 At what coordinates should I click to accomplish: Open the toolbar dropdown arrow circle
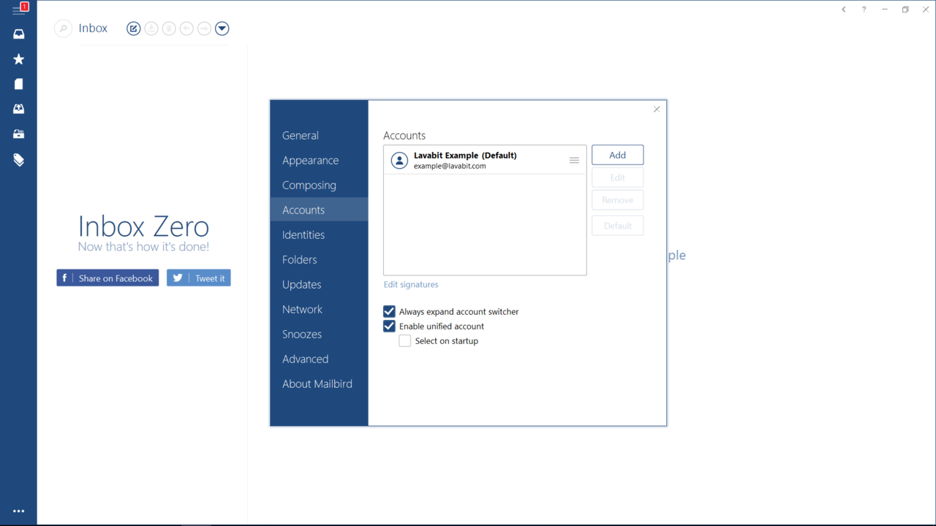pyautogui.click(x=222, y=28)
